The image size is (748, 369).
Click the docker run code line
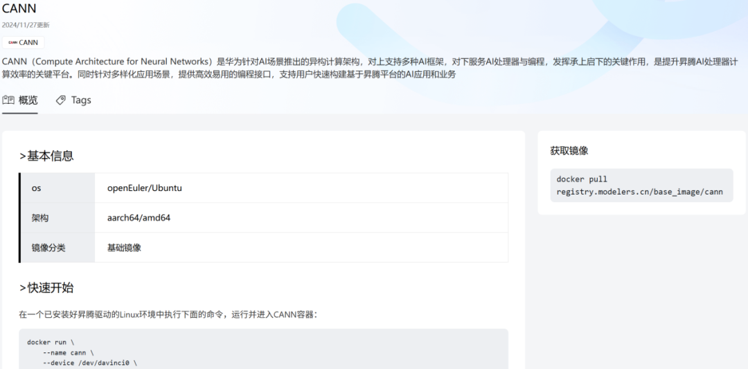[51, 342]
